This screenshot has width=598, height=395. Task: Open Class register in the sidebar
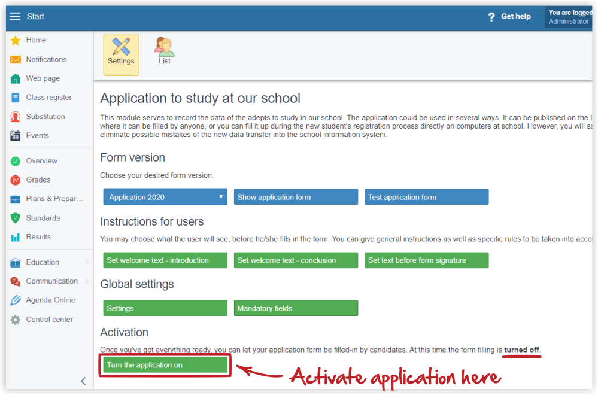pyautogui.click(x=49, y=98)
